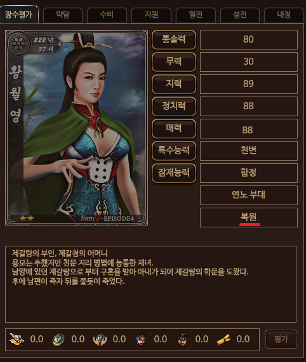
Task: Click the bearded scholar rating icon
Action: (x=183, y=339)
